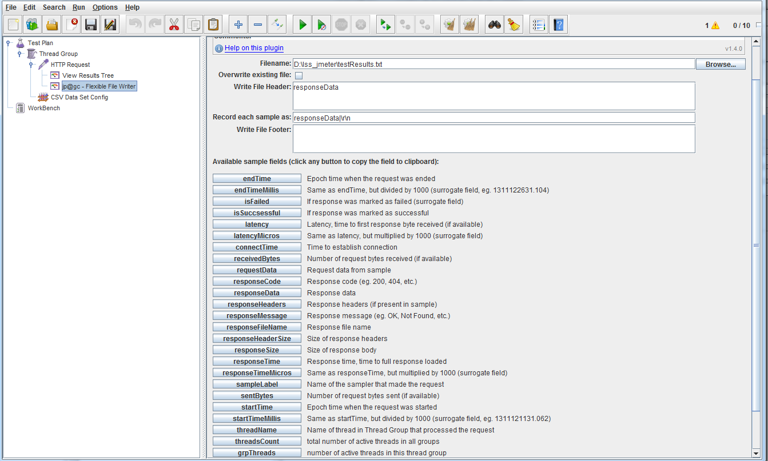Open the File menu

11,7
